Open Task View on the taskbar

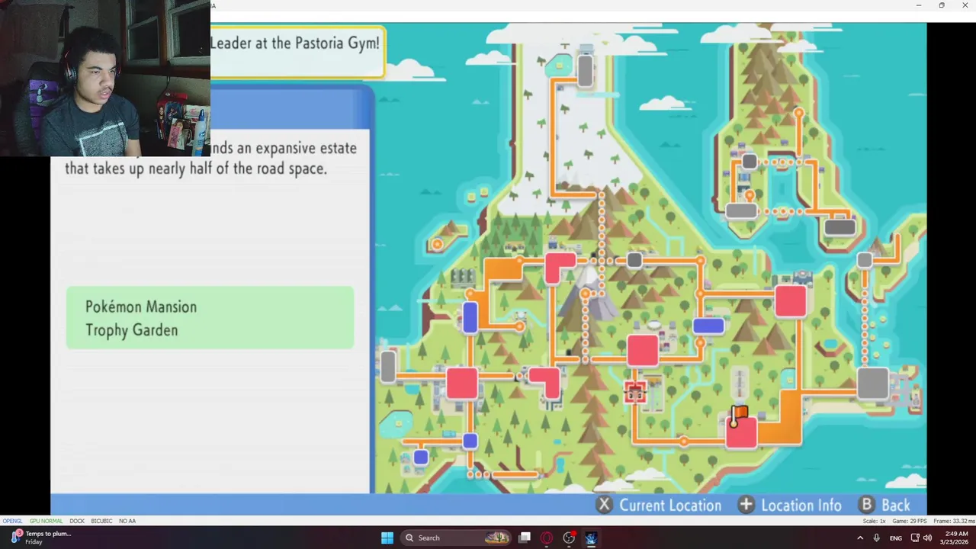click(x=525, y=538)
